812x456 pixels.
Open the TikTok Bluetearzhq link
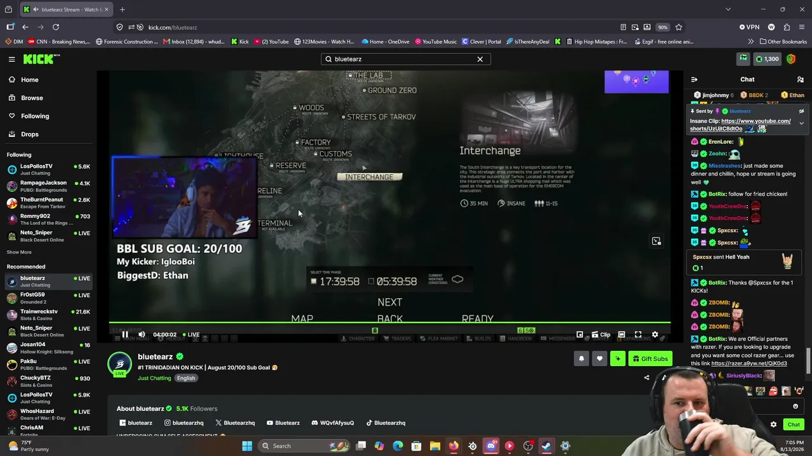point(386,423)
